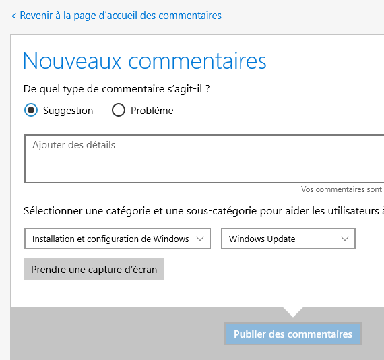Screen dimensions: 384x360
Task: Focus the 'Ajouter des détails' text box
Action: (x=204, y=158)
